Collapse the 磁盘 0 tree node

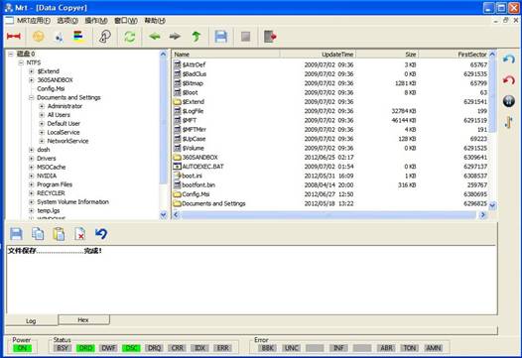coord(11,54)
